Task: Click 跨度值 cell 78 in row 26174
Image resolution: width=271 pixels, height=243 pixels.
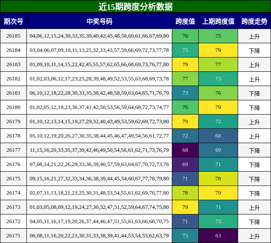Action: point(185,193)
